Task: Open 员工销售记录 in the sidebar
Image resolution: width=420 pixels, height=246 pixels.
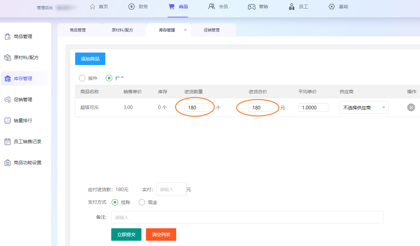Action: point(28,142)
